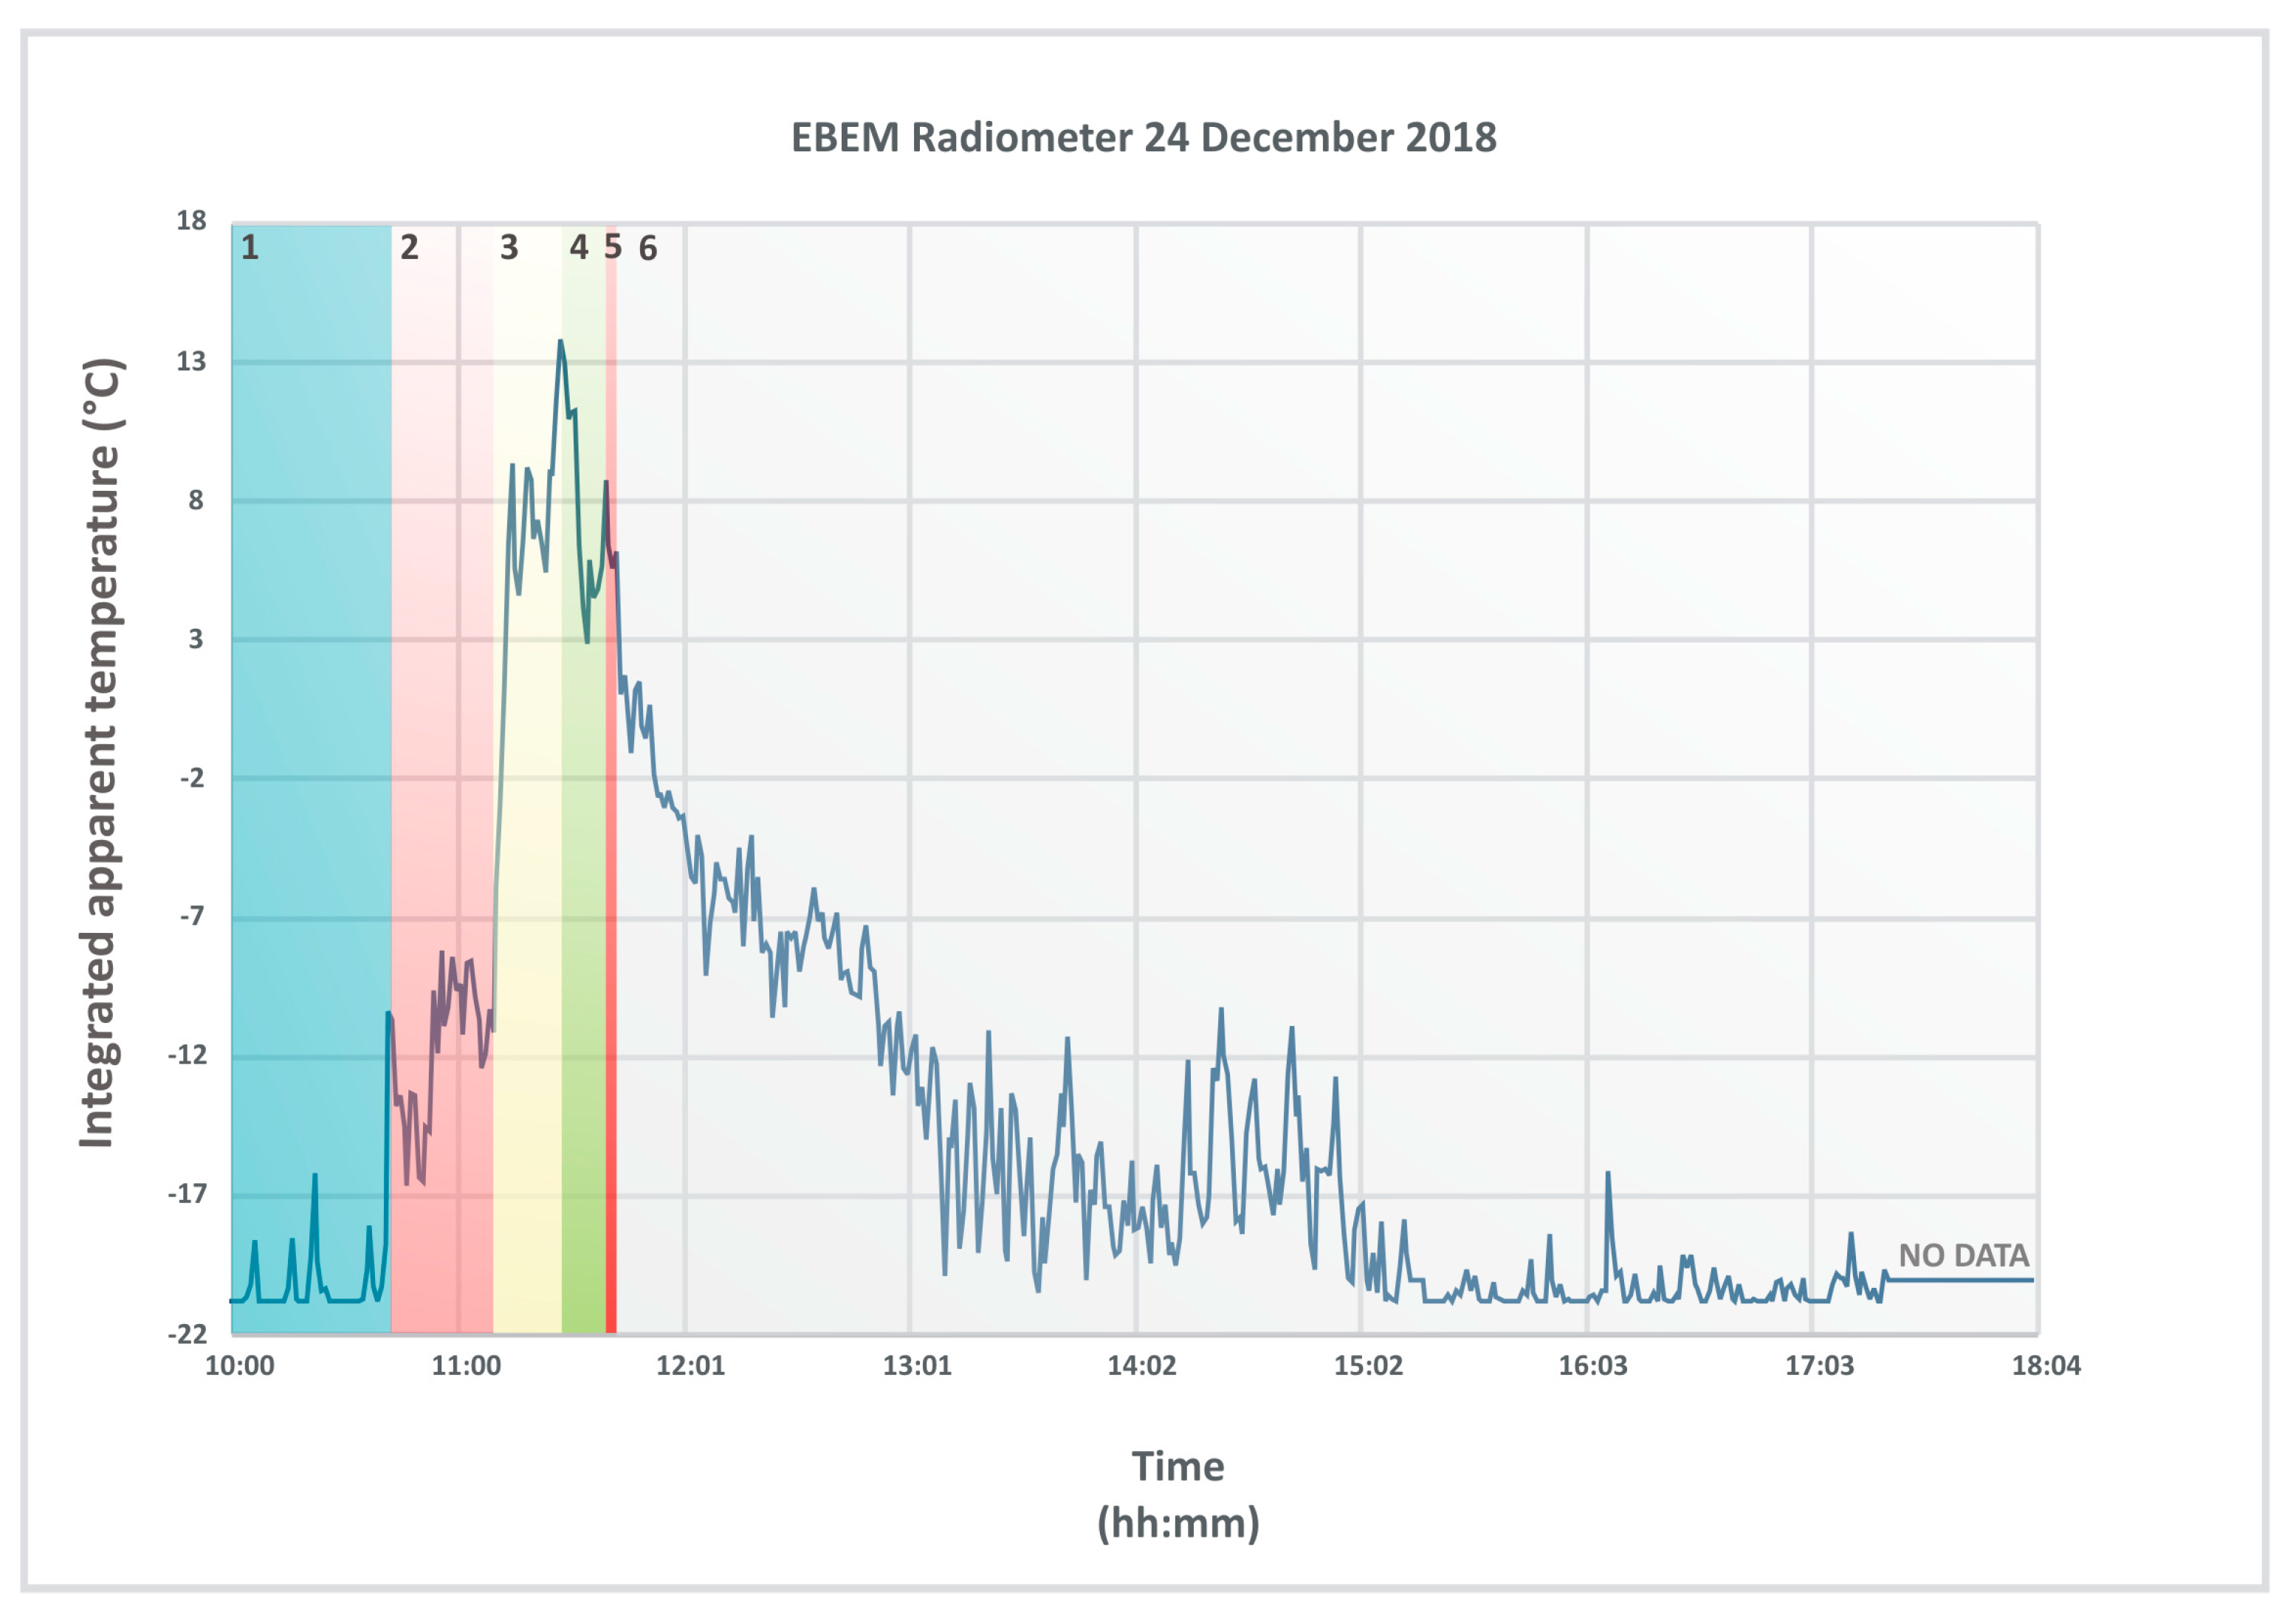
Task: Click y-axis tick value '-12'
Action: coord(187,1055)
